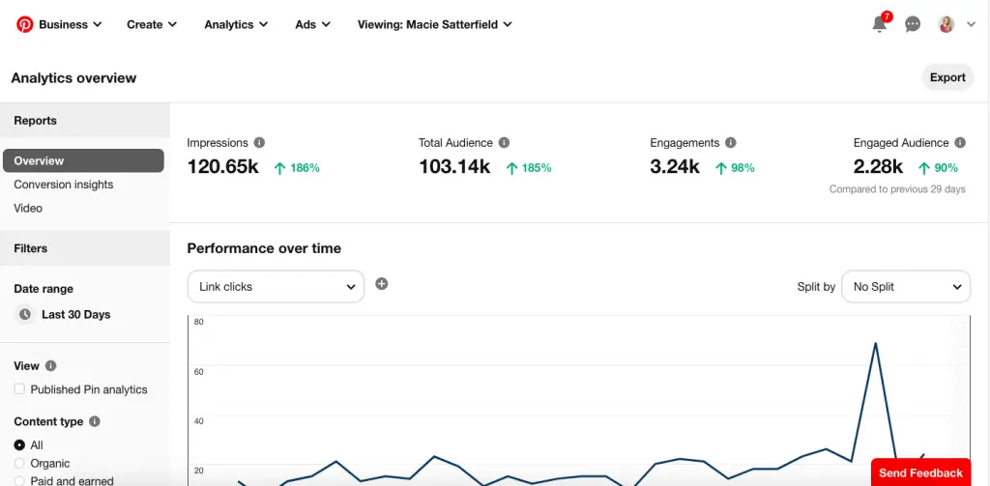Viewport: 990px width, 486px height.
Task: Click the Performance over time heading
Action: [264, 248]
